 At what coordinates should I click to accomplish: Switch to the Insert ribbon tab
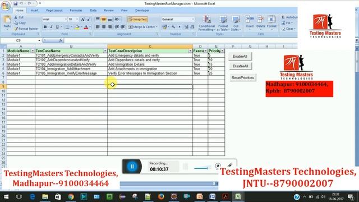(35, 10)
